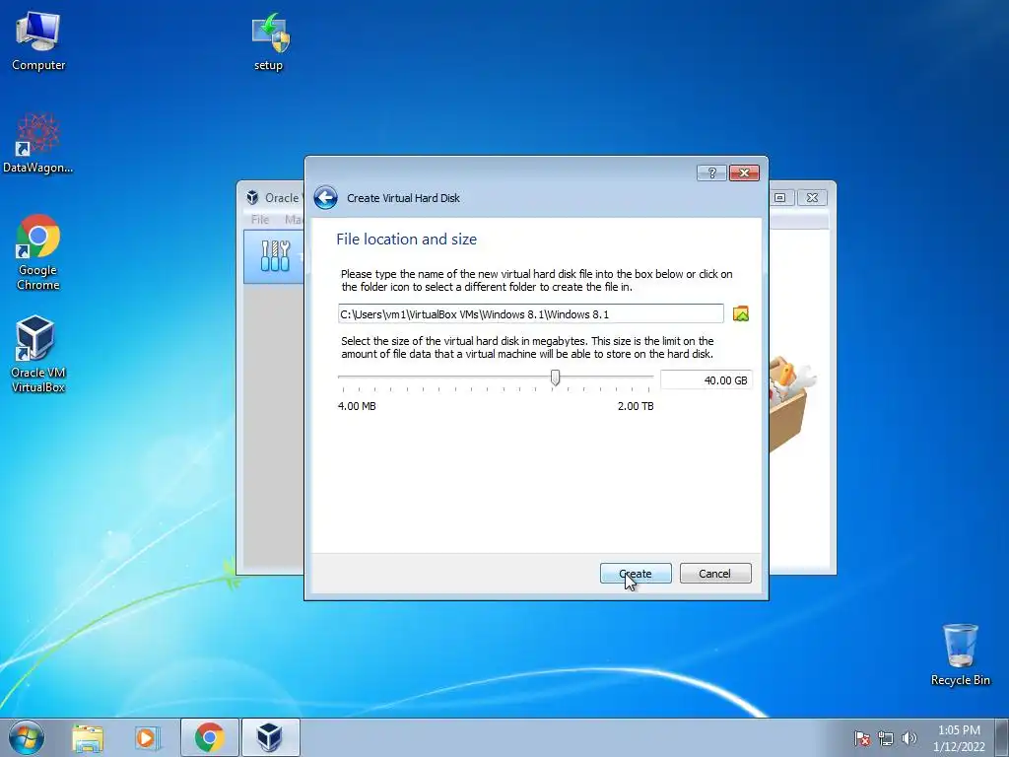Click the File location and size heading

point(407,240)
